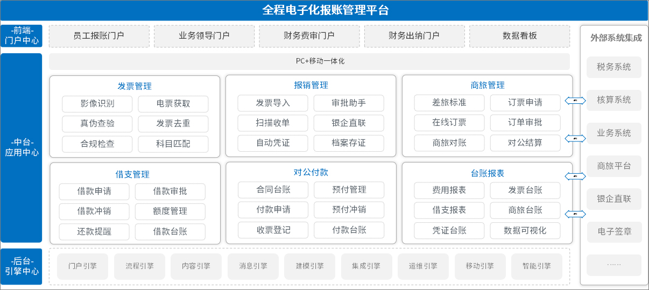The image size is (649, 290).
Task: Select the 集成引擎 engine
Action: point(366,266)
